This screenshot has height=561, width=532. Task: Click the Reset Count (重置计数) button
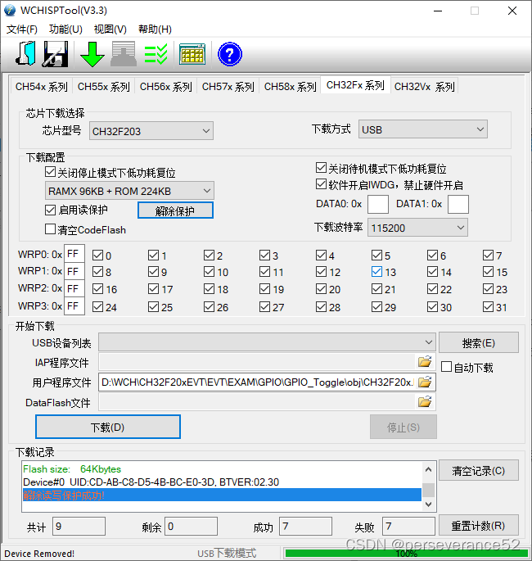pos(478,526)
